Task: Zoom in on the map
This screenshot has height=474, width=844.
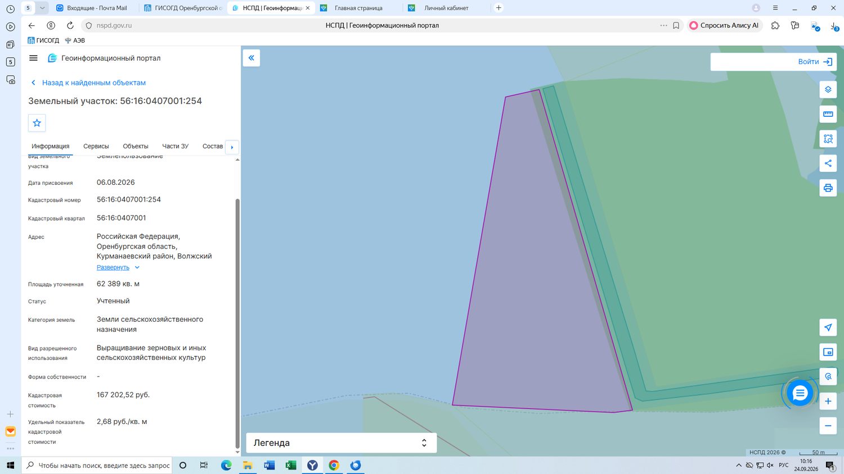Action: 828,401
